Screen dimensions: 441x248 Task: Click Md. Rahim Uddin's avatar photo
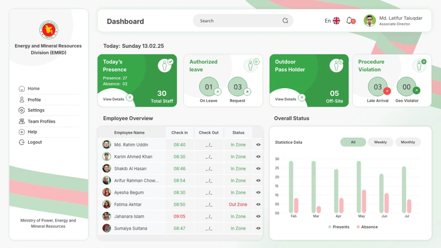coord(106,144)
